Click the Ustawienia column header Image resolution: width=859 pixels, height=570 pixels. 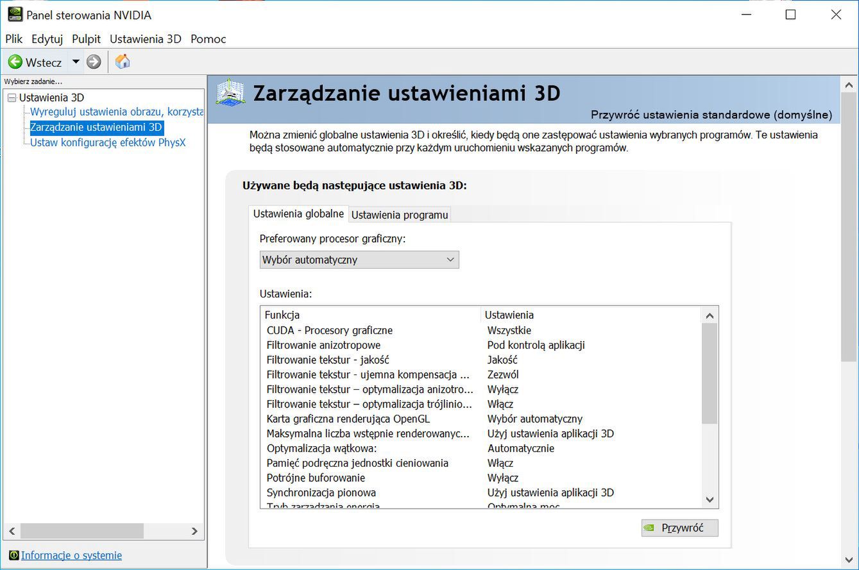point(591,315)
